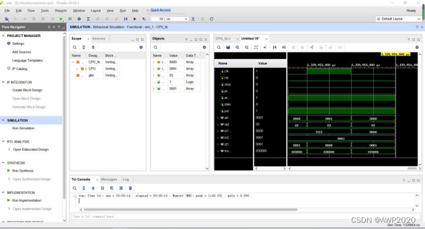Click Relaunch Simulation in the main toolbar
This screenshot has height=229, width=425.
click(212, 19)
